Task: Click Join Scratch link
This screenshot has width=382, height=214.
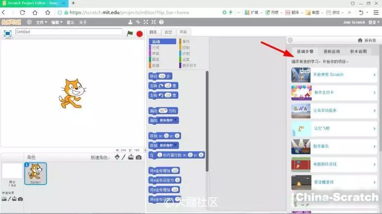Action: click(354, 23)
